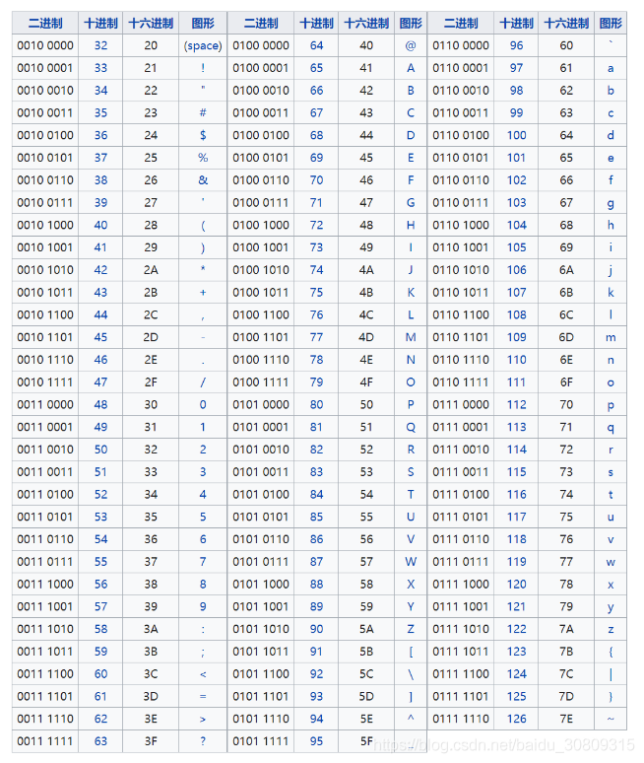Open the "@" character link
This screenshot has width=644, height=763.
411,45
